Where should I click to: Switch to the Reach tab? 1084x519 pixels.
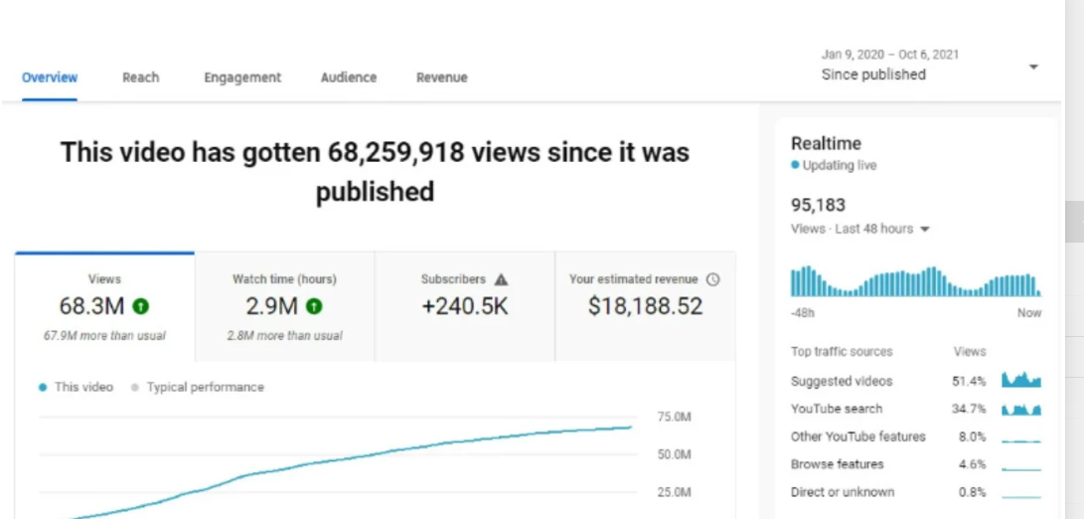click(140, 78)
